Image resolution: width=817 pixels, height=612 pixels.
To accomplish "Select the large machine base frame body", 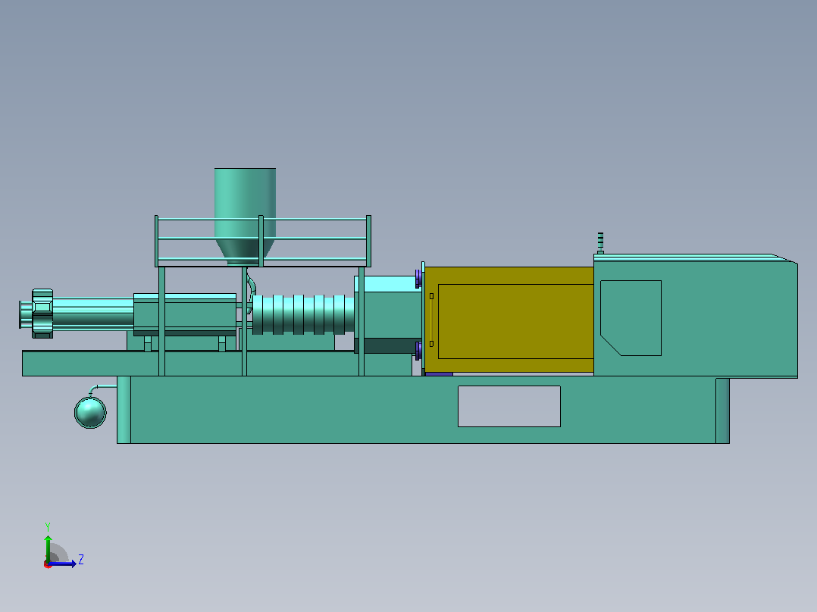I will coord(423,410).
